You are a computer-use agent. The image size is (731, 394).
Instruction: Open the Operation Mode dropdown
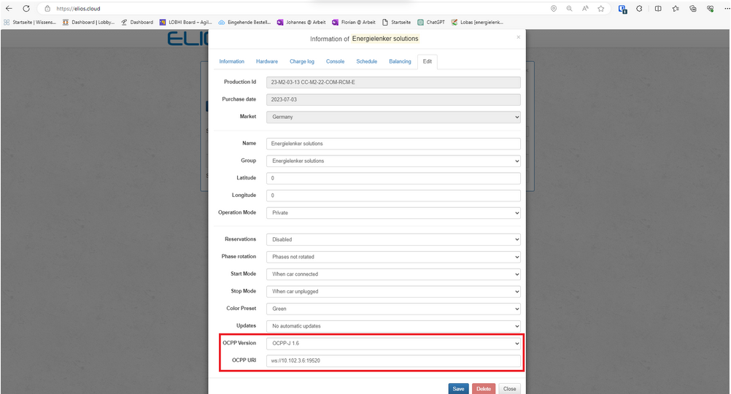393,213
